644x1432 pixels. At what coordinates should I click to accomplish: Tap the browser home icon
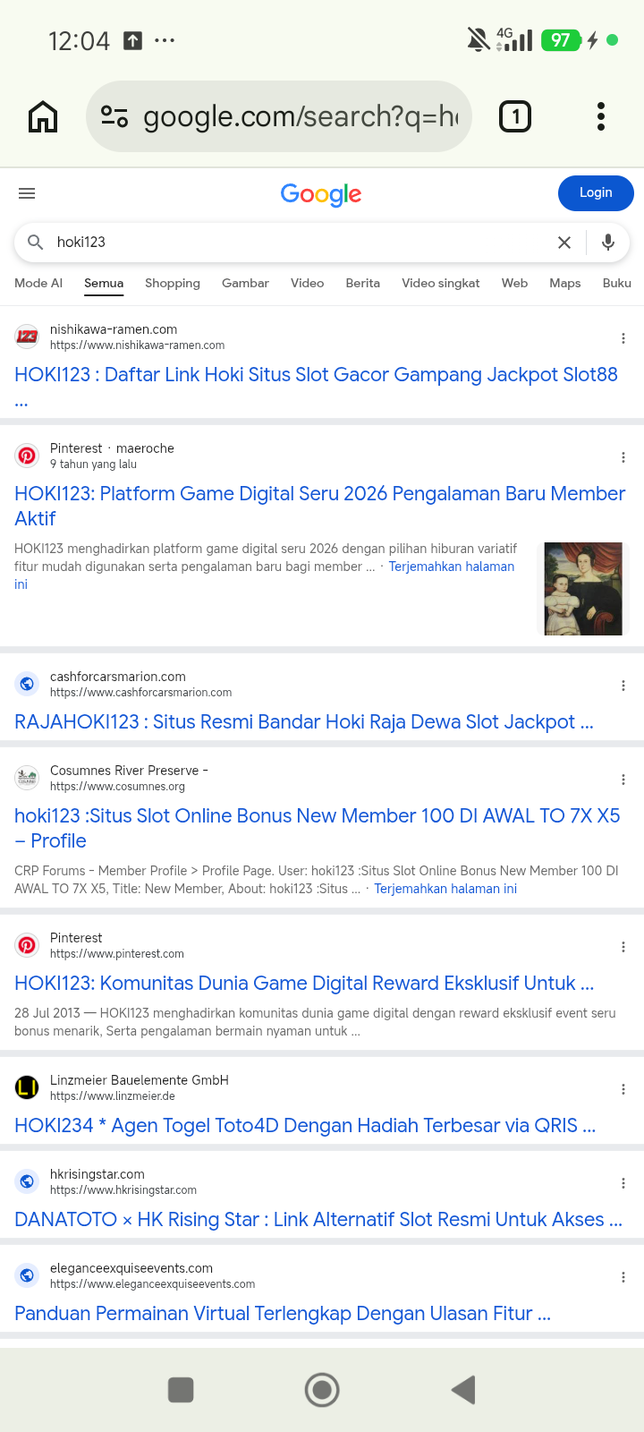[43, 116]
